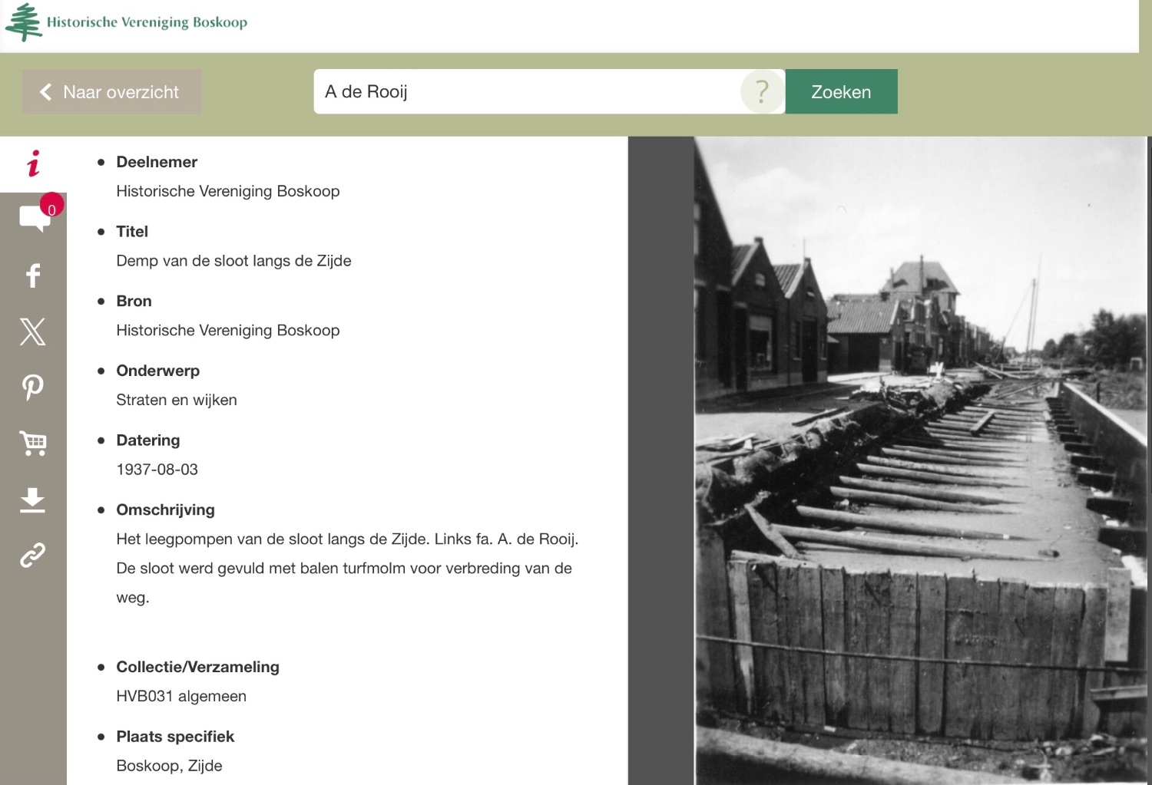Pin this photo on Pinterest
1152x785 pixels.
33,388
